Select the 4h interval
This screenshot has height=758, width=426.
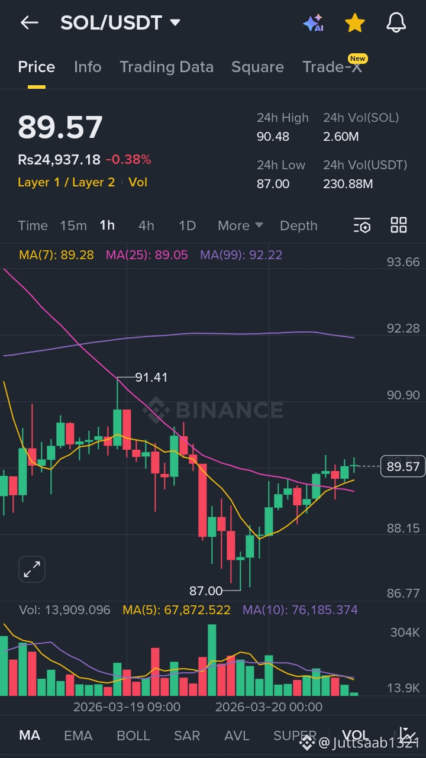pyautogui.click(x=146, y=225)
